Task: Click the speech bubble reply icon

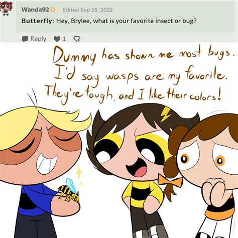Action: coord(25,39)
